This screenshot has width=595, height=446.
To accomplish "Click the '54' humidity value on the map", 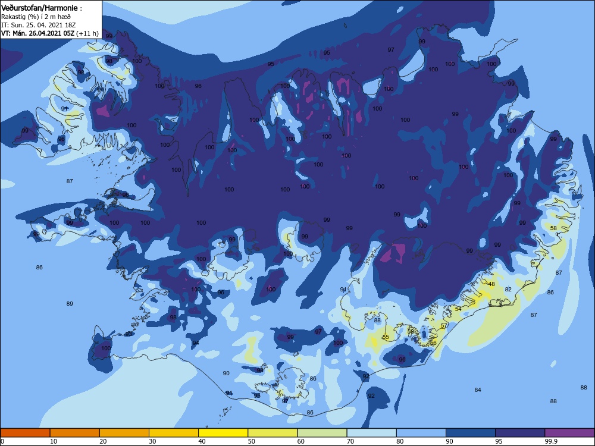I will click(x=458, y=309).
